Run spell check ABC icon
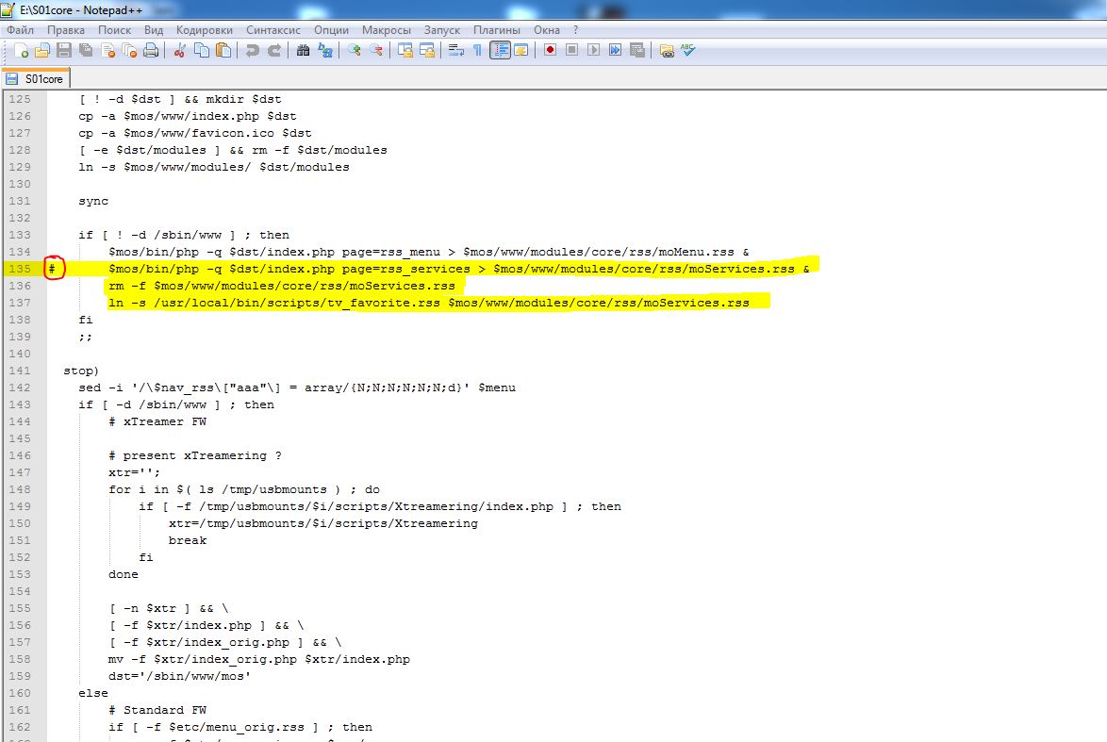 click(x=688, y=51)
